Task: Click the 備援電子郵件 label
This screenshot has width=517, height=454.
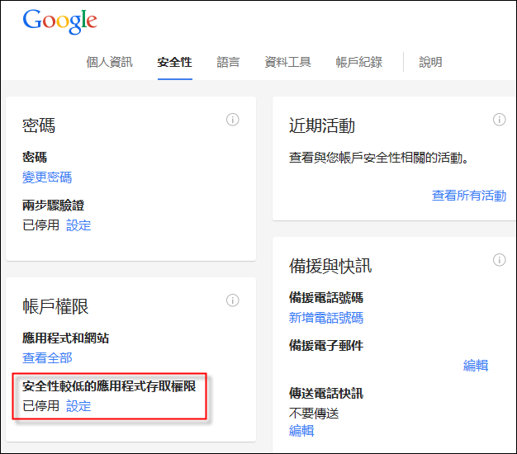Action: [326, 345]
